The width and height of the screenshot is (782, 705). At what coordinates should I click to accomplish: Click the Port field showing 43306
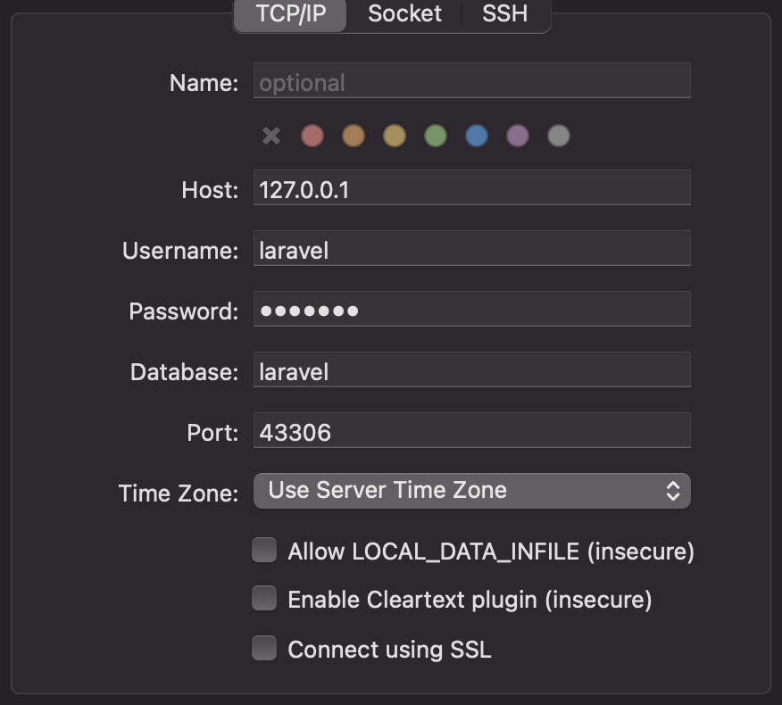[x=471, y=431]
